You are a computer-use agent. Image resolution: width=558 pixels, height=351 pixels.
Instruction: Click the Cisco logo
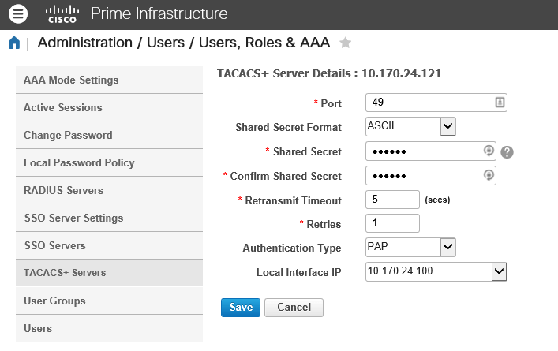click(62, 14)
